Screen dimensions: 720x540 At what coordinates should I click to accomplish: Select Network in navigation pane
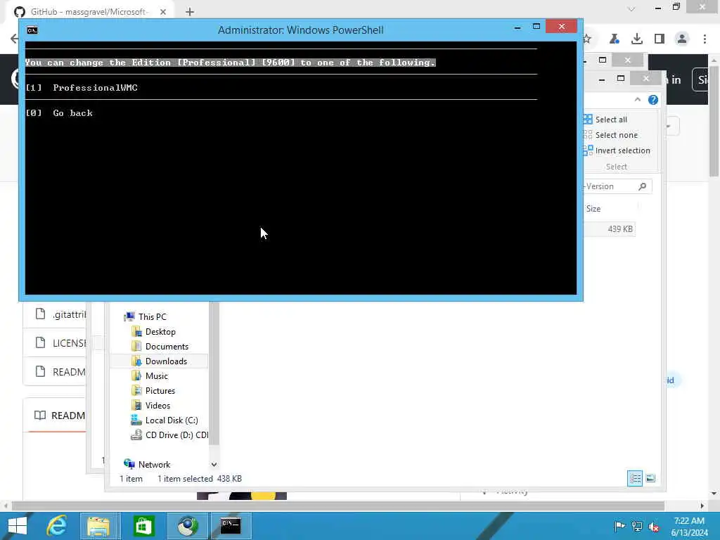point(154,464)
